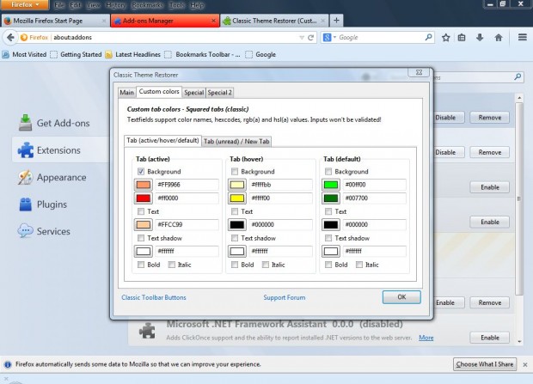Viewport: 533px width, 384px height.
Task: Show bookmarks list icon in toolbar
Action: [462, 38]
